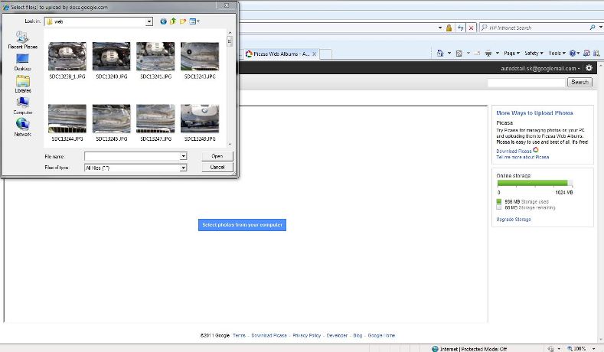
Task: Click the security lock icon in address bar
Action: (449, 28)
